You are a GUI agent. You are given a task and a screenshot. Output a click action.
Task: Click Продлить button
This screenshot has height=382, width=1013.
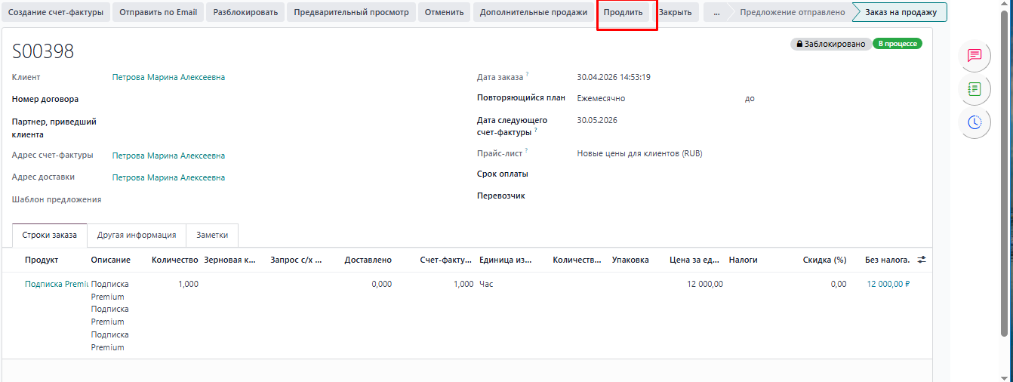(624, 12)
